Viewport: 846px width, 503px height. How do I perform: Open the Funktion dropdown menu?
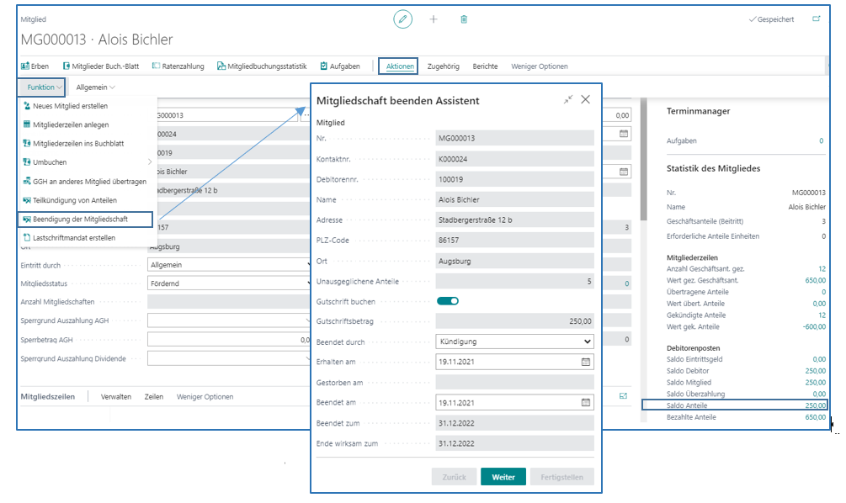(x=45, y=87)
